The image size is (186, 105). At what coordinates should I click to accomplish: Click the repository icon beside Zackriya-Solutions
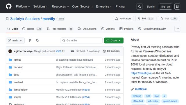click(x=7, y=19)
